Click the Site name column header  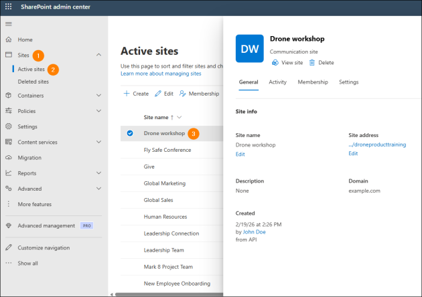pos(156,118)
